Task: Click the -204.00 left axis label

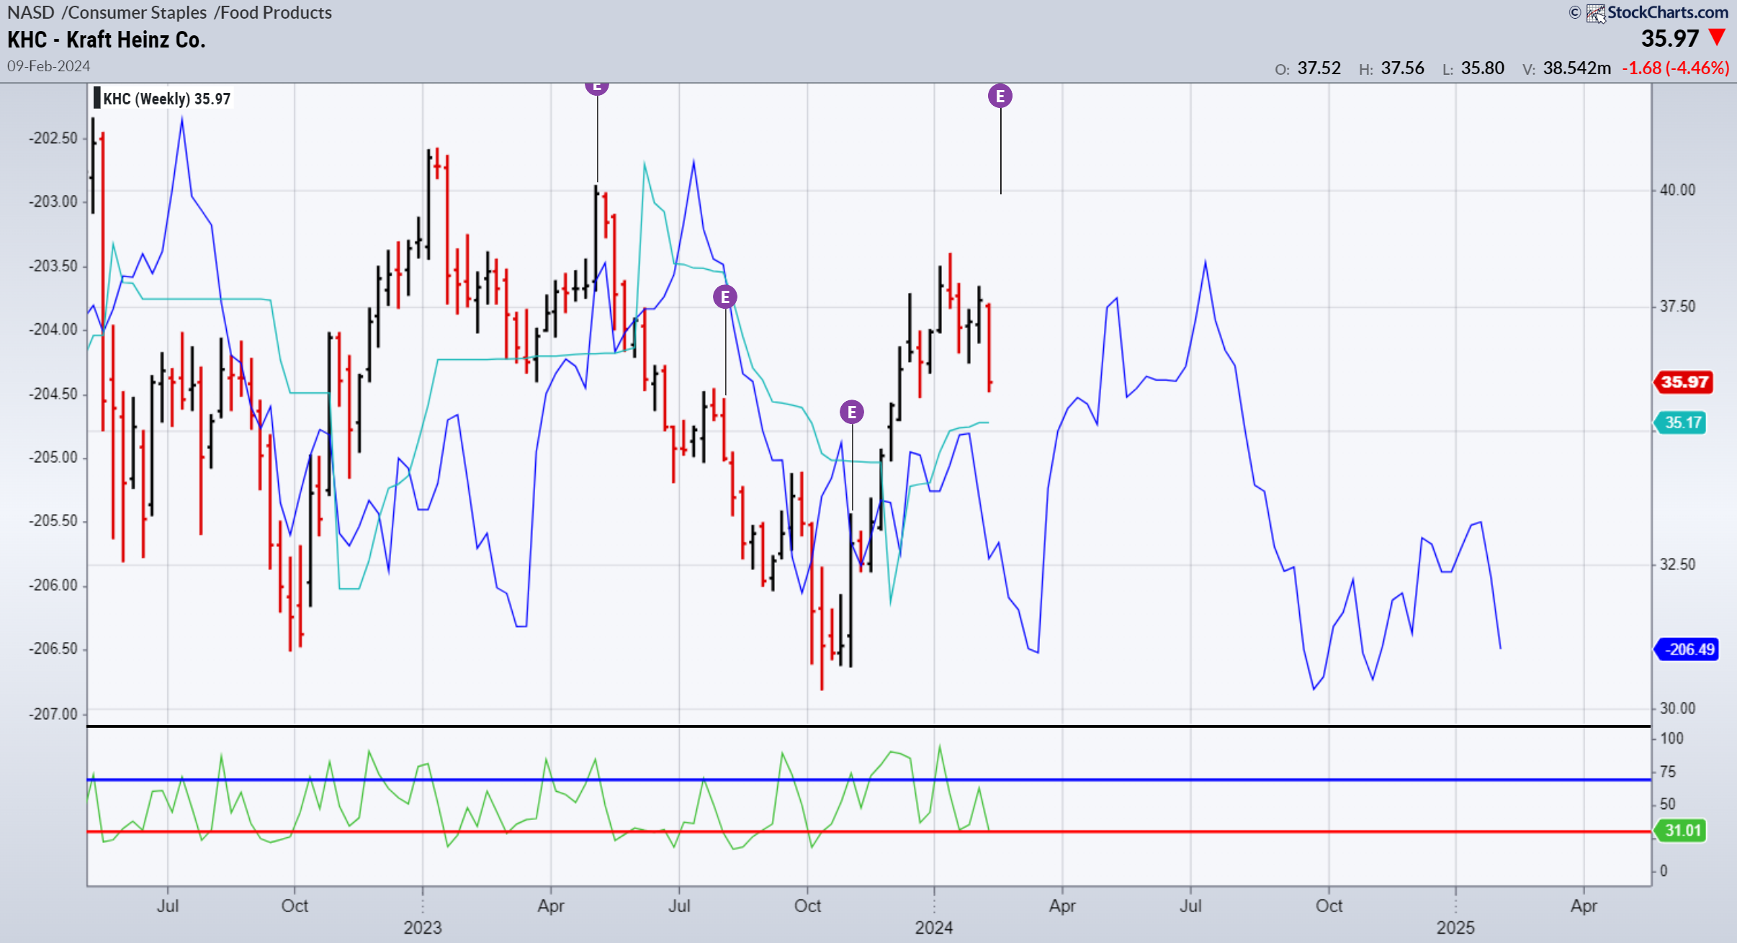Action: tap(53, 330)
